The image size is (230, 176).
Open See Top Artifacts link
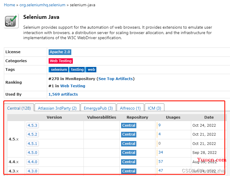(115, 79)
